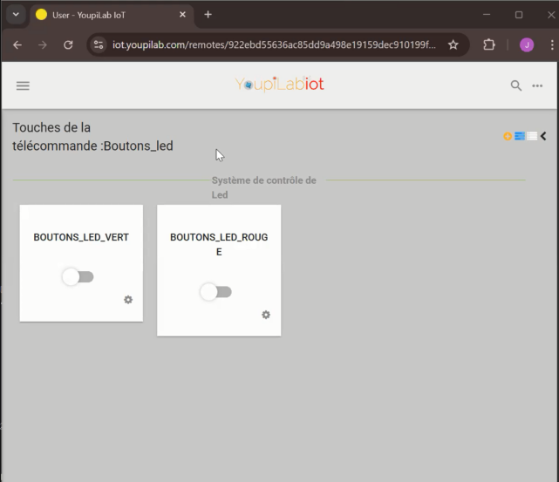559x482 pixels.
Task: Open the three-dot more options menu
Action: 537,86
